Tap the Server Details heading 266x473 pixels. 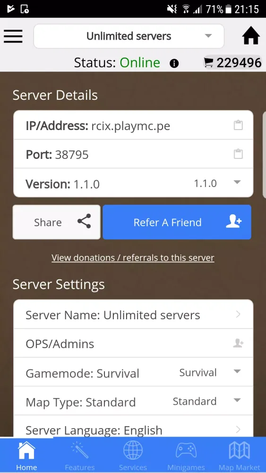(x=55, y=95)
